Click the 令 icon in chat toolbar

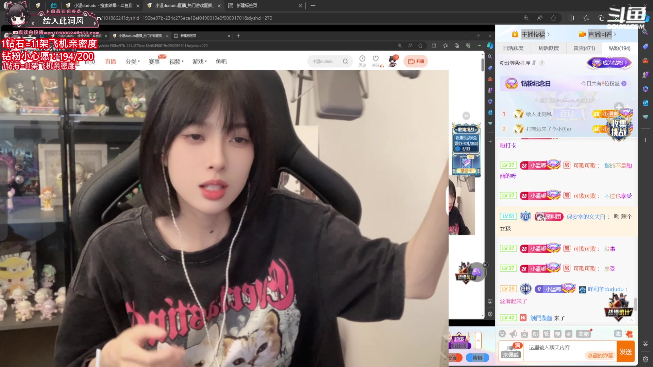pyautogui.click(x=569, y=334)
